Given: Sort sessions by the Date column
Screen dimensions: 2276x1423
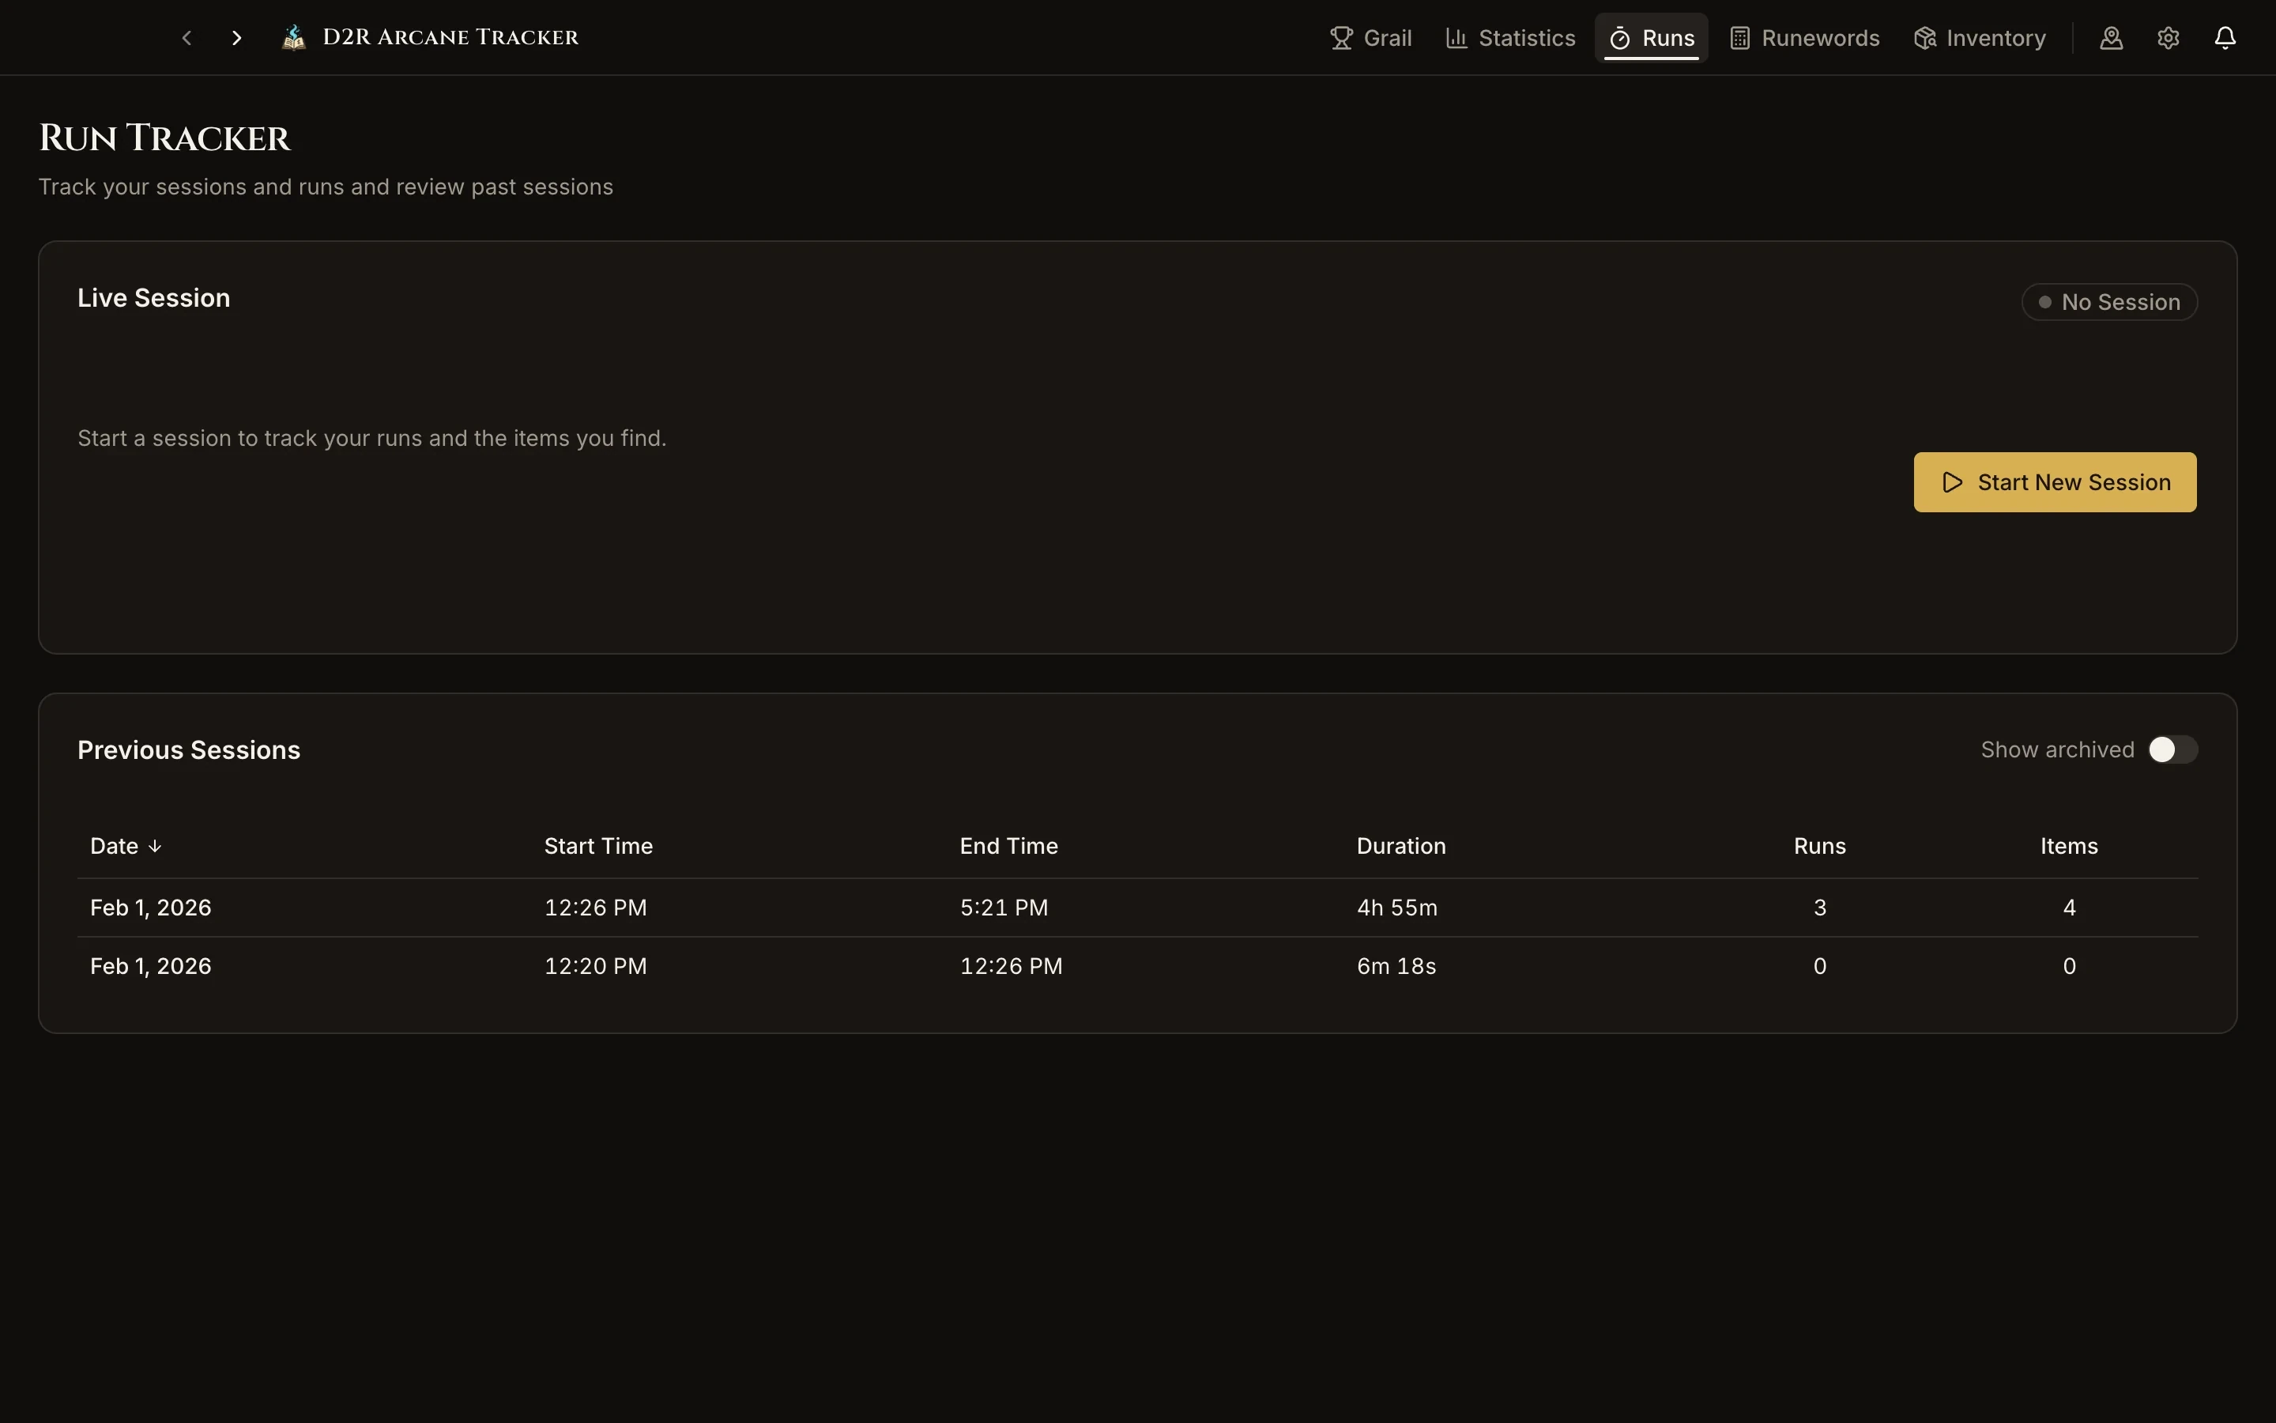Looking at the screenshot, I should (x=126, y=846).
